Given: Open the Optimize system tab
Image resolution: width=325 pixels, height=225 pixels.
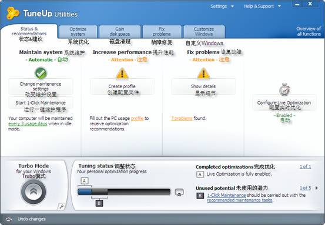Looking at the screenshot, I should pyautogui.click(x=78, y=32).
